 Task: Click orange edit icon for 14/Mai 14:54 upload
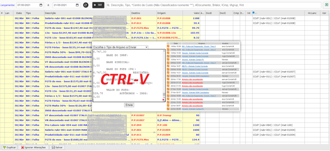click(168, 50)
